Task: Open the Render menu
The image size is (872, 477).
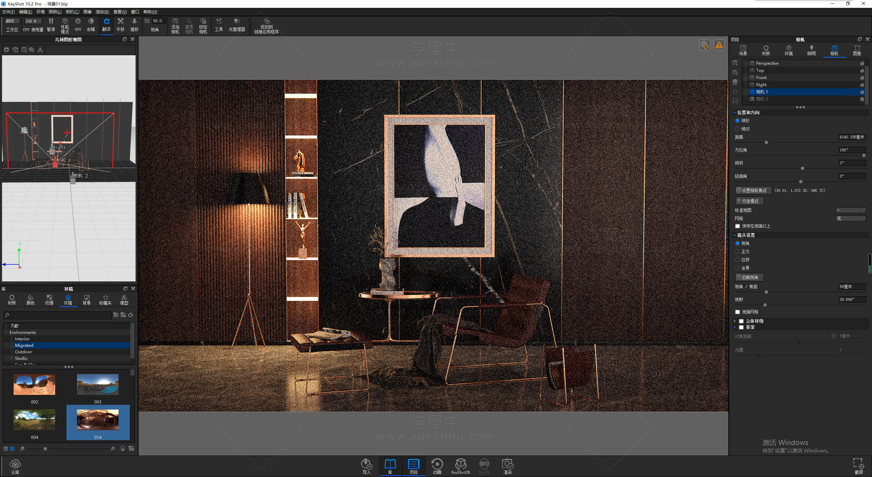Action: [102, 12]
